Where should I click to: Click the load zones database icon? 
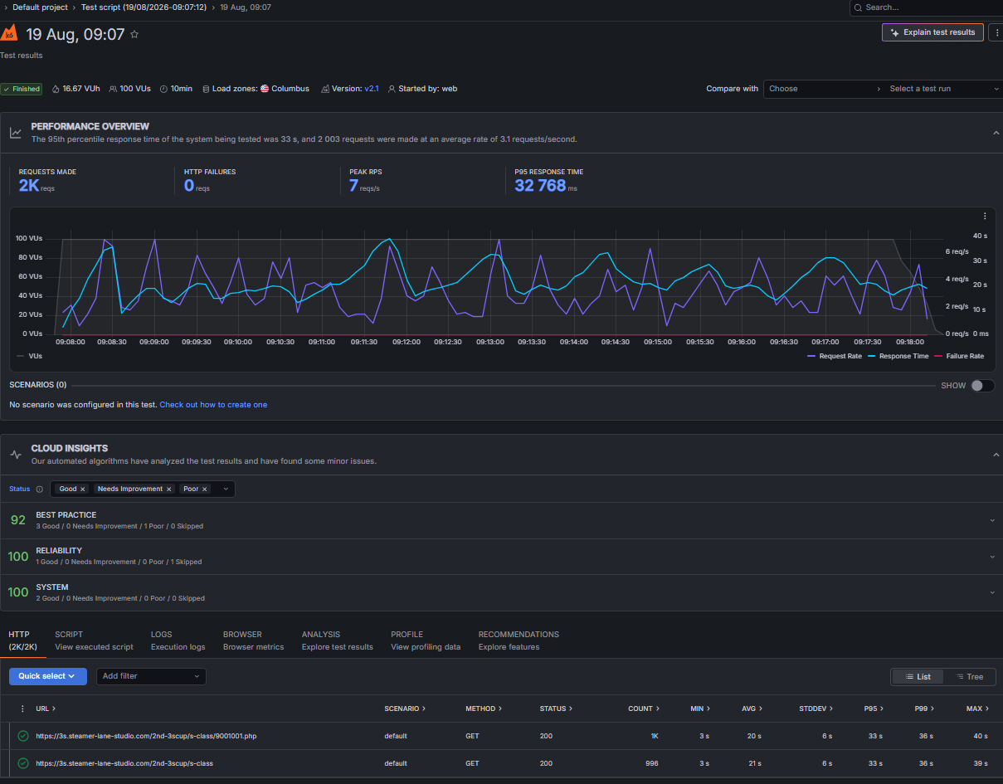point(206,89)
